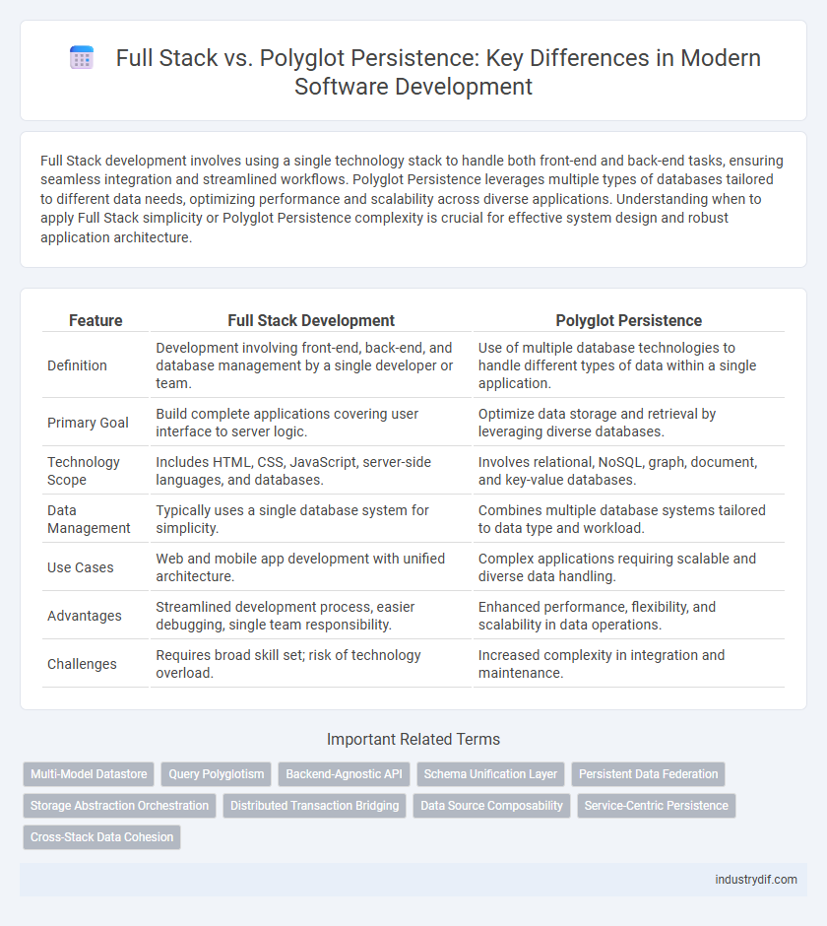827x926 pixels.
Task: Open the Schema Unification Layer tag
Action: [x=490, y=773]
